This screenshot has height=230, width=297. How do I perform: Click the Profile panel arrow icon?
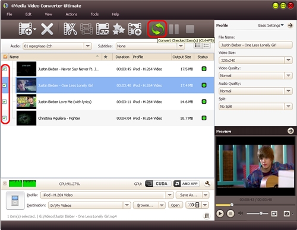tap(290, 25)
